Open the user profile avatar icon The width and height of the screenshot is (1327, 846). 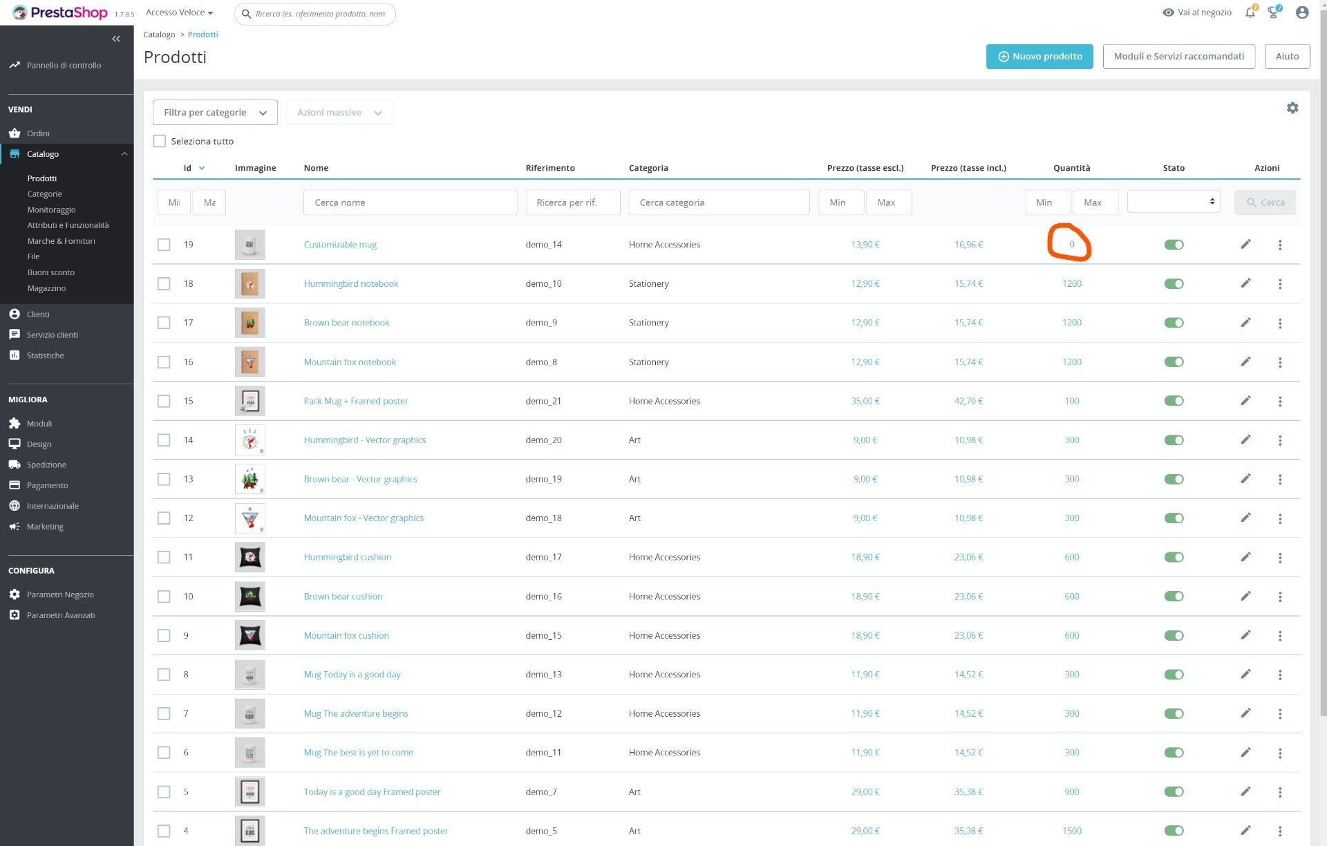[1301, 12]
